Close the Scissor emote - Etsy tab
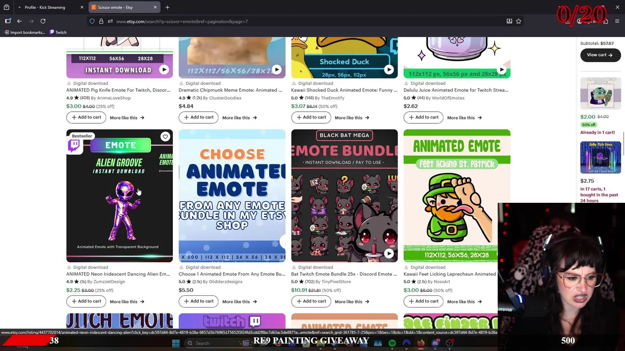This screenshot has width=625, height=351. tap(155, 7)
